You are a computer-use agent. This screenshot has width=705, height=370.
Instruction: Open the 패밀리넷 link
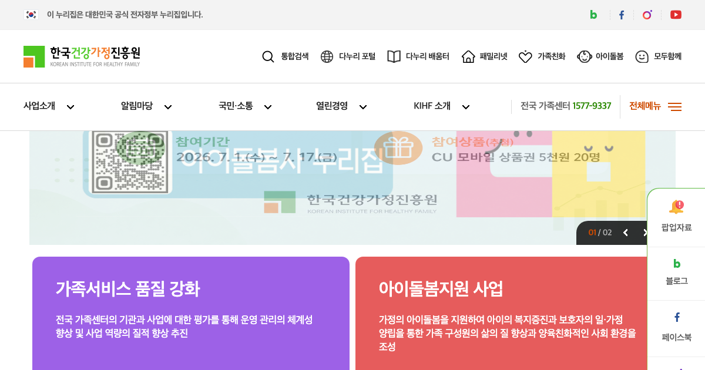pyautogui.click(x=493, y=56)
